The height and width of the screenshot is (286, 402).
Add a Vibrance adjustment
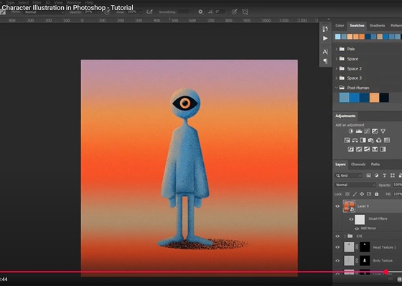383,132
